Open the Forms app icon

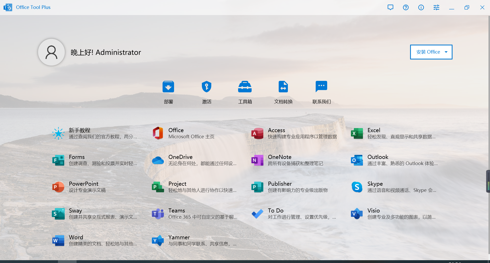point(58,160)
